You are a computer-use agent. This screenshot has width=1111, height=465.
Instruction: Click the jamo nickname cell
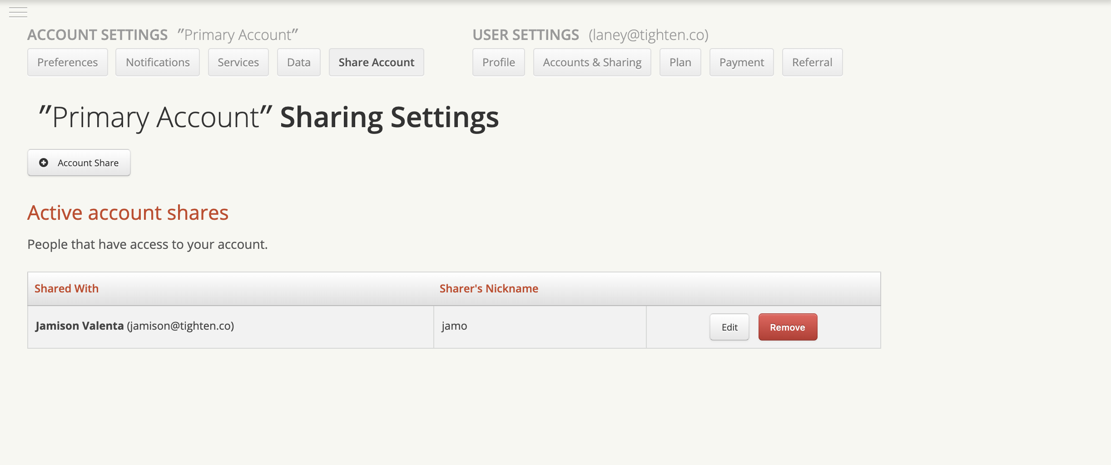point(454,326)
